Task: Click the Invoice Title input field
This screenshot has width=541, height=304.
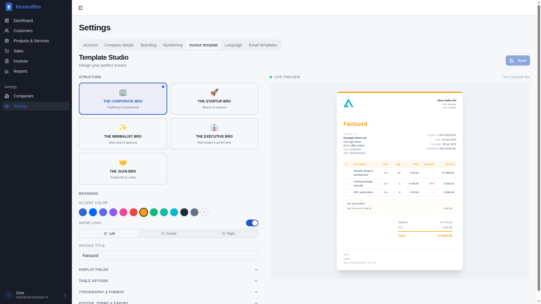Action: [x=168, y=256]
